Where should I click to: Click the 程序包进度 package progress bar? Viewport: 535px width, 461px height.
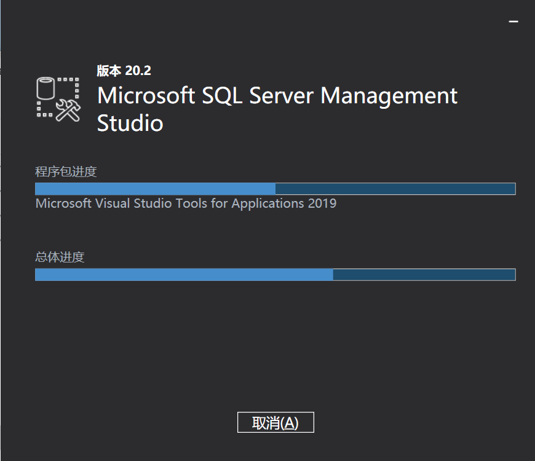tap(275, 188)
